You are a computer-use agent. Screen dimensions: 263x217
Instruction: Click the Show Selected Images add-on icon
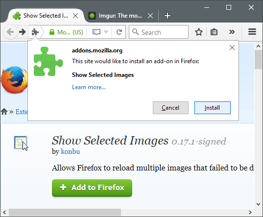click(21, 143)
